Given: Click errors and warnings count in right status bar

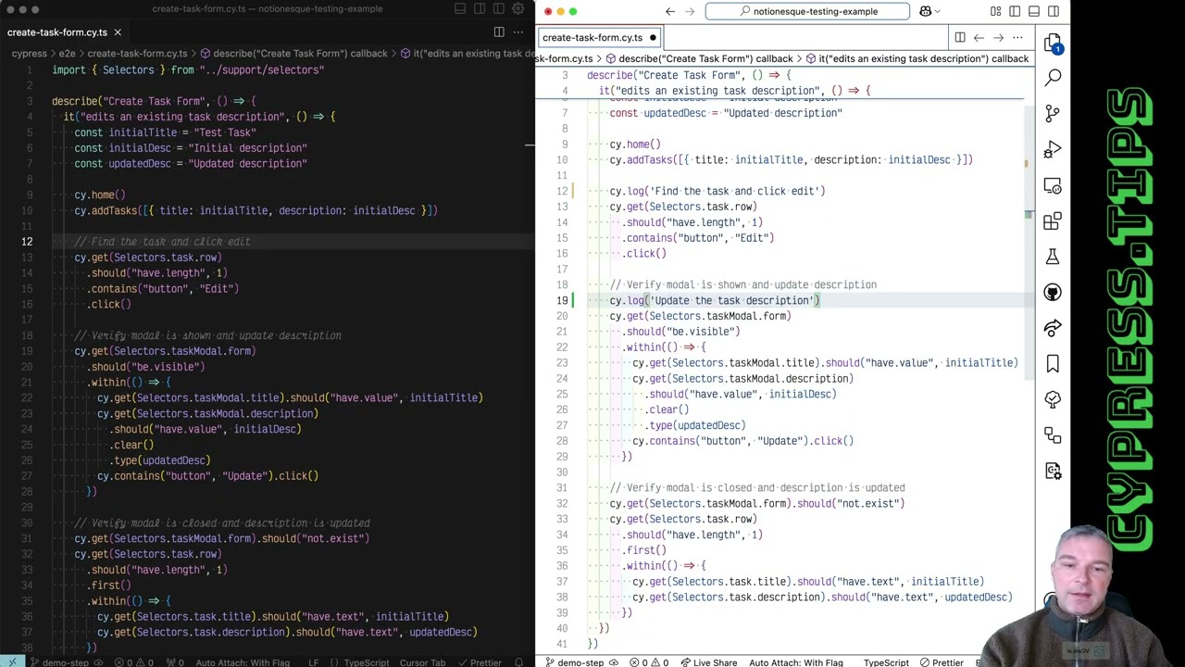Looking at the screenshot, I should 649,662.
